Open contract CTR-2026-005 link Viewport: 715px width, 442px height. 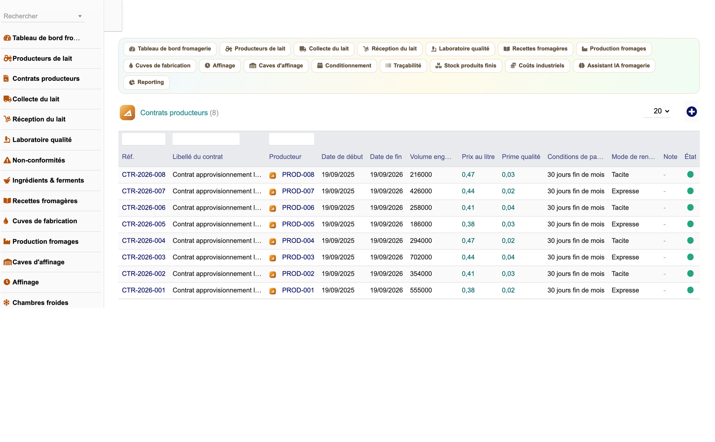(x=144, y=224)
